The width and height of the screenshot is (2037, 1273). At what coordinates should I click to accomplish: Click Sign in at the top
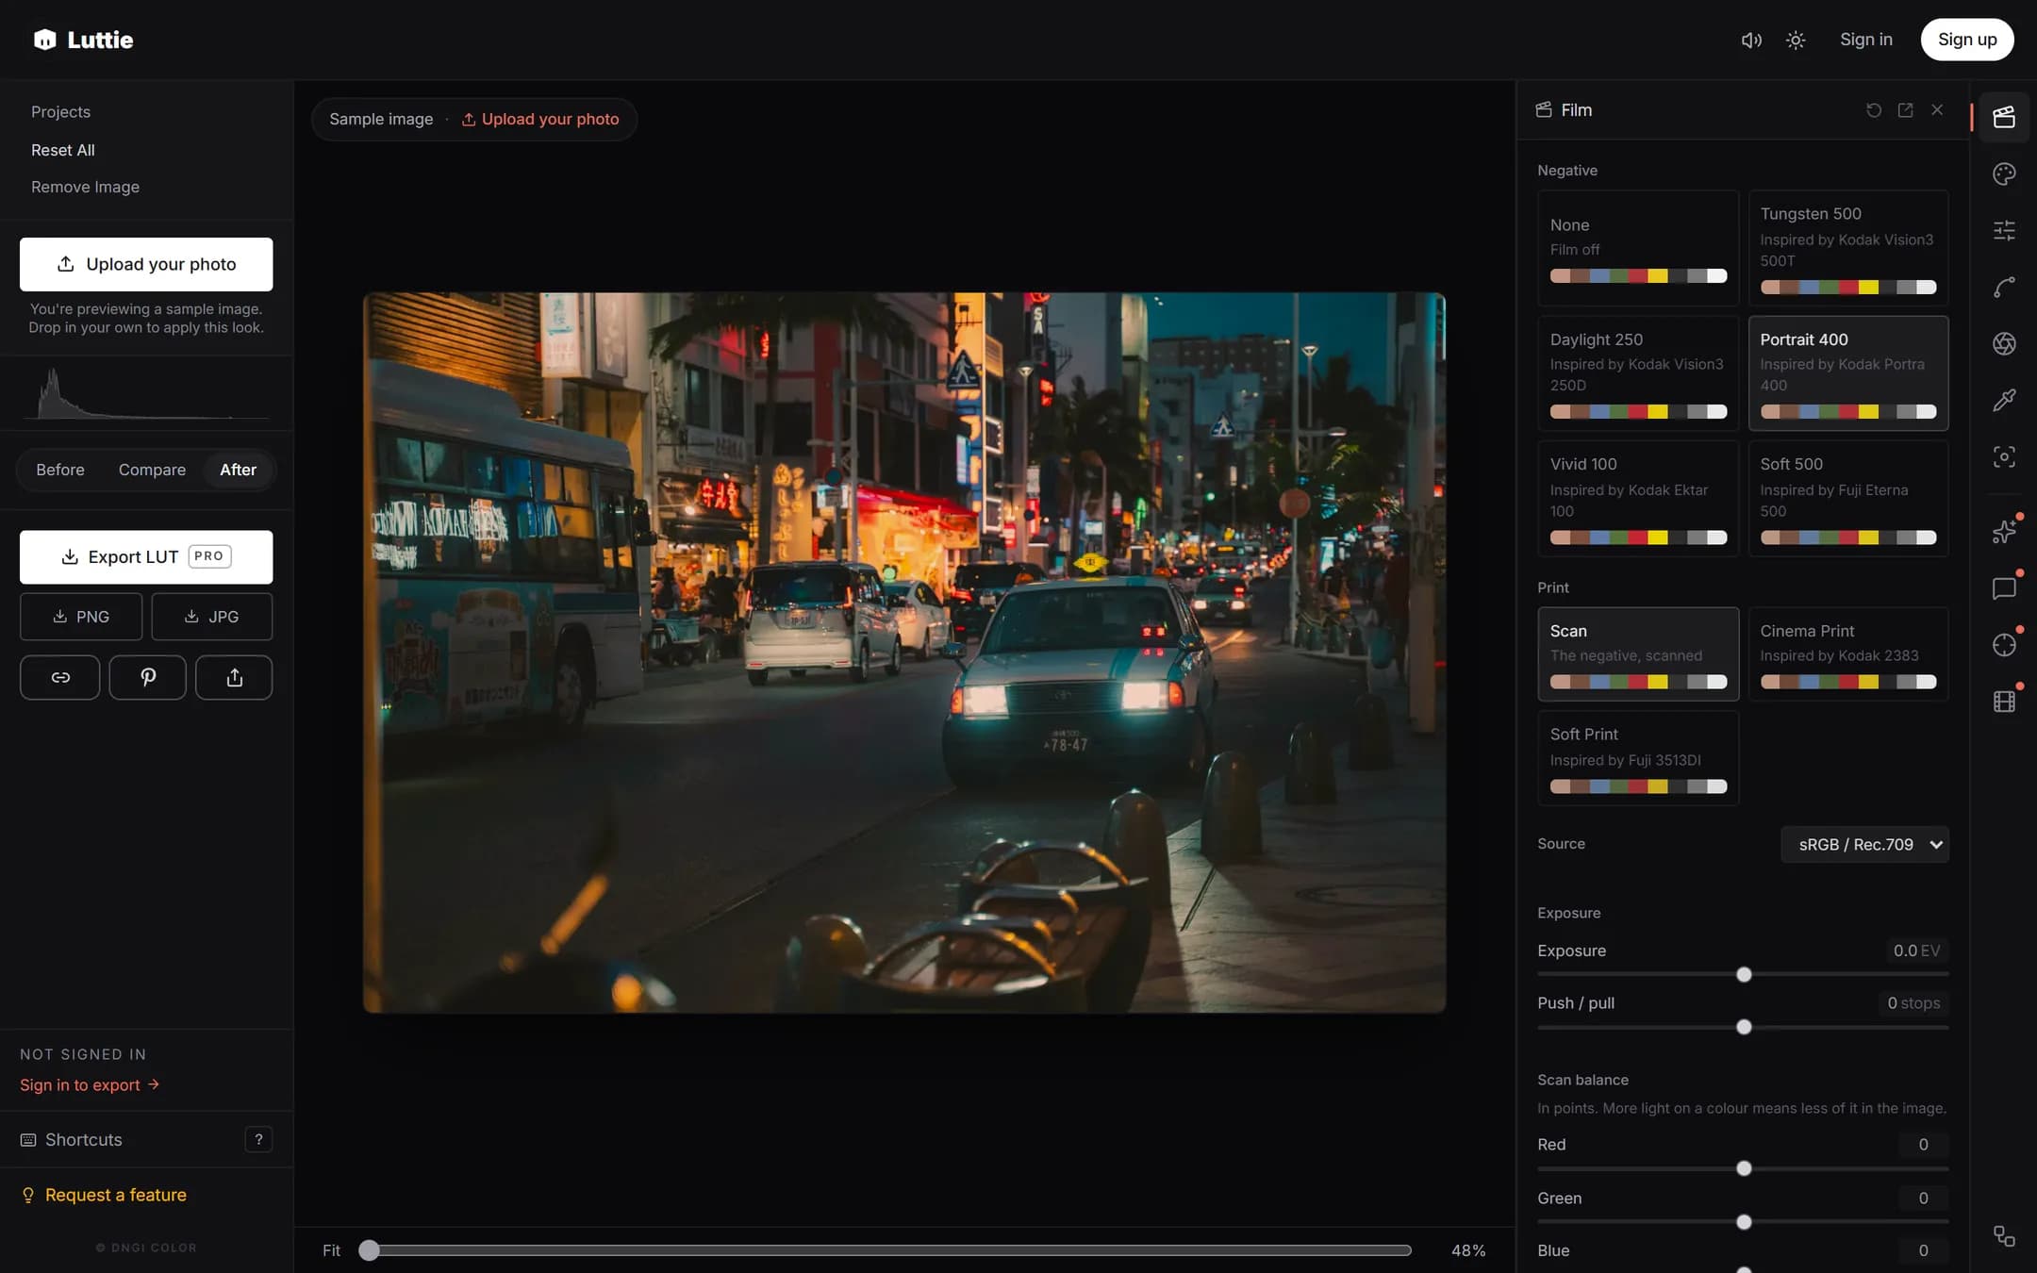click(x=1865, y=40)
